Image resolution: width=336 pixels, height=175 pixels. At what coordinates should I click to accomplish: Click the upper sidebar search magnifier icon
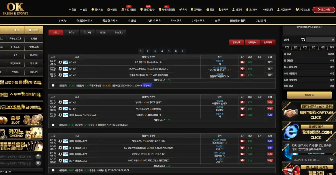tap(38, 157)
